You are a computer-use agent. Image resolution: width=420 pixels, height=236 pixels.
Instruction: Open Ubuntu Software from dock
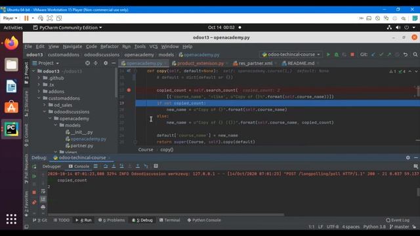(x=11, y=108)
